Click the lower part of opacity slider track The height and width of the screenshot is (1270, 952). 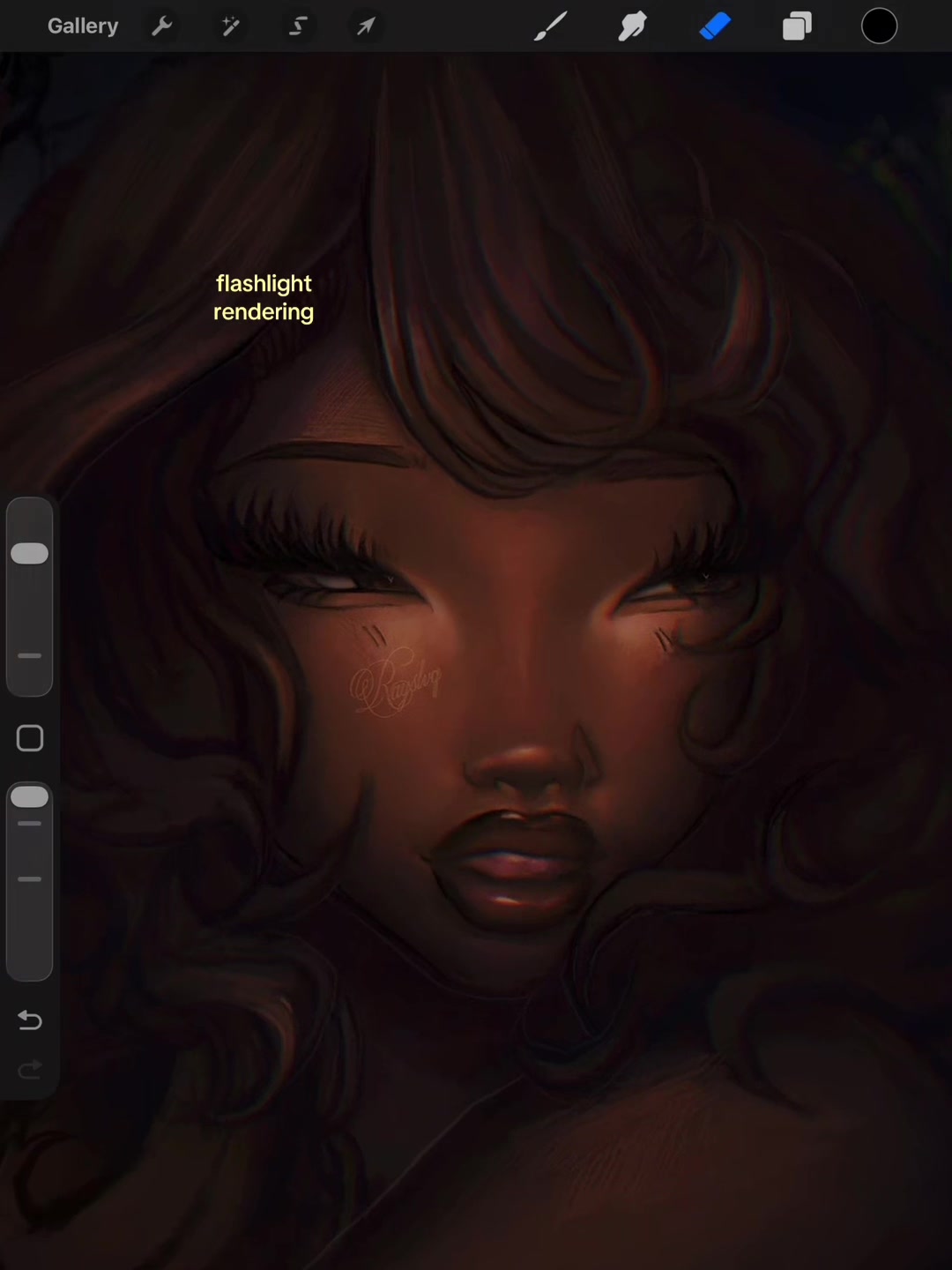[30, 917]
